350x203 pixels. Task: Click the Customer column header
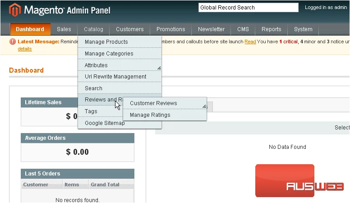(42, 185)
